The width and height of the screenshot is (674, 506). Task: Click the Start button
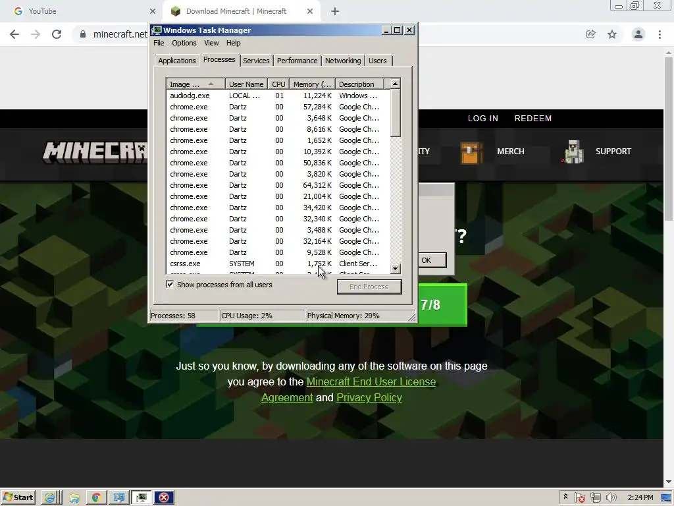[18, 497]
